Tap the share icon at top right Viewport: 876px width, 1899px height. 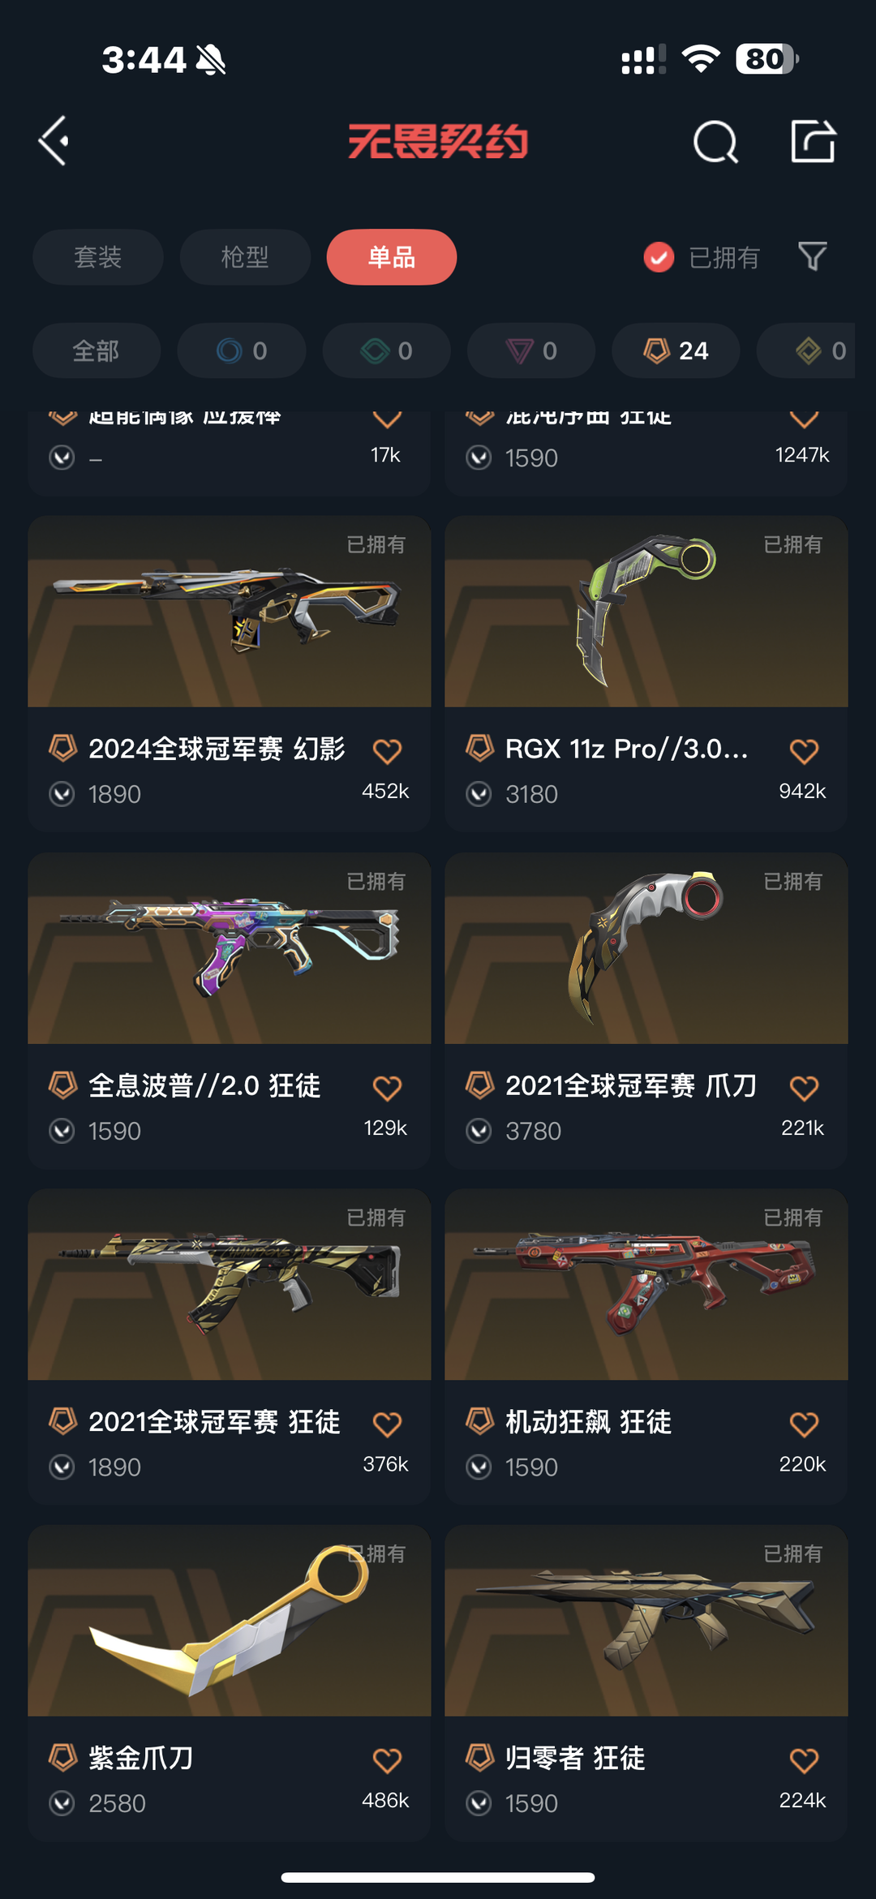(x=813, y=141)
